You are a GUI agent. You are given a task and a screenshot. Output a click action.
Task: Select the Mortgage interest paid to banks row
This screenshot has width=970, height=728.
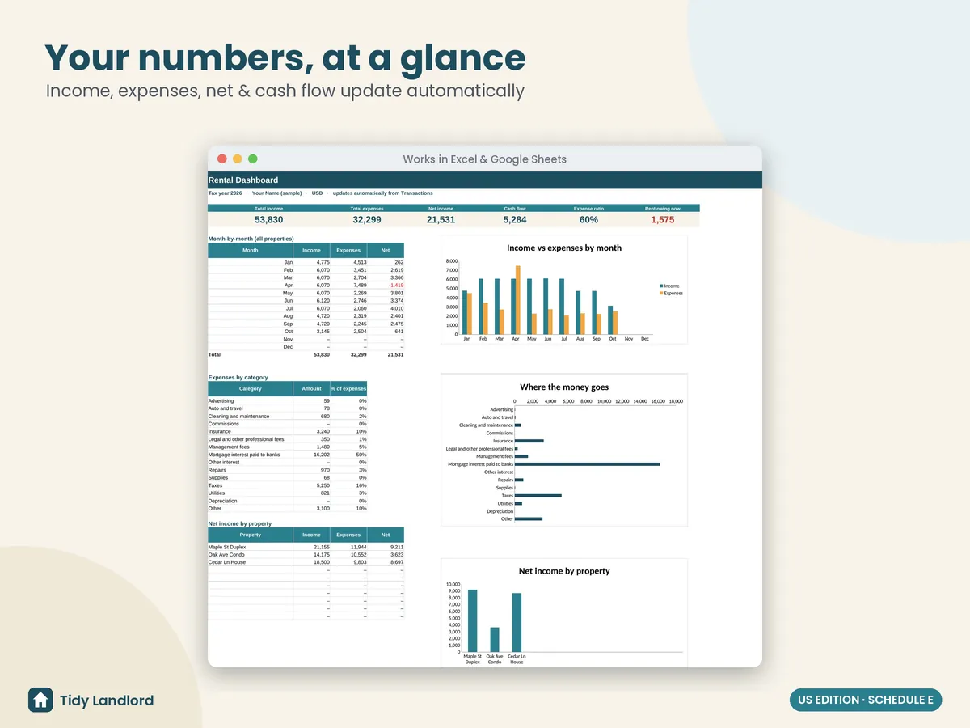point(288,455)
